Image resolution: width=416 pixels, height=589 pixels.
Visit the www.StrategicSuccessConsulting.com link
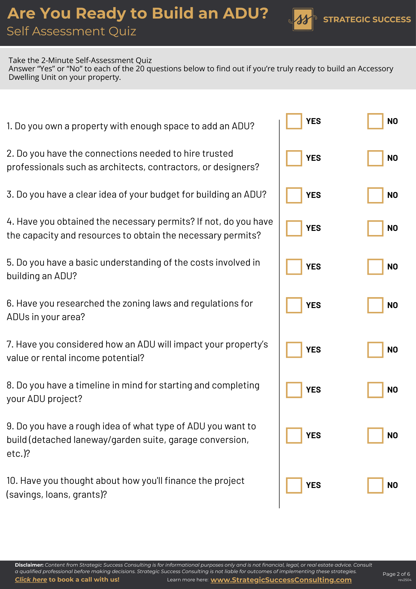tap(281, 580)
